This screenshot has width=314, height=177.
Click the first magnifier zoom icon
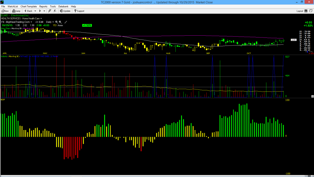tap(56, 22)
